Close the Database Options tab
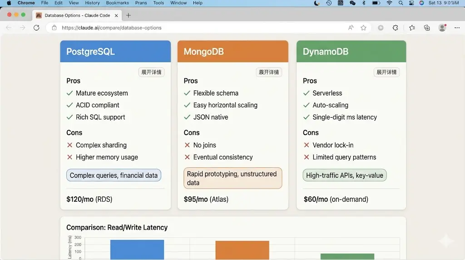 tap(116, 15)
